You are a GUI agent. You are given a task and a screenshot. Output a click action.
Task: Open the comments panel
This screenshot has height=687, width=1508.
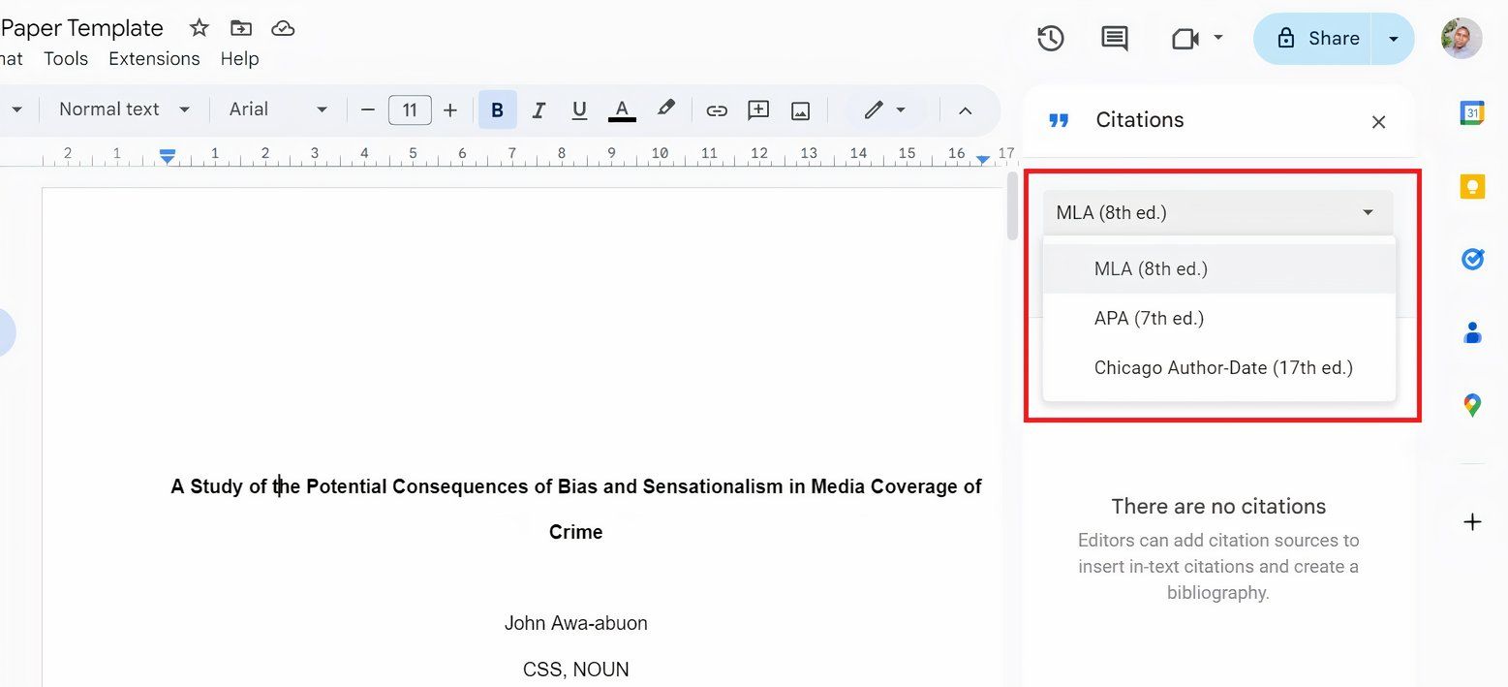[x=1113, y=39]
